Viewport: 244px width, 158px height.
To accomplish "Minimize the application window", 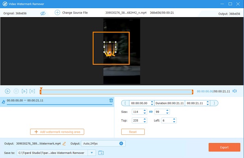I will (x=222, y=4).
